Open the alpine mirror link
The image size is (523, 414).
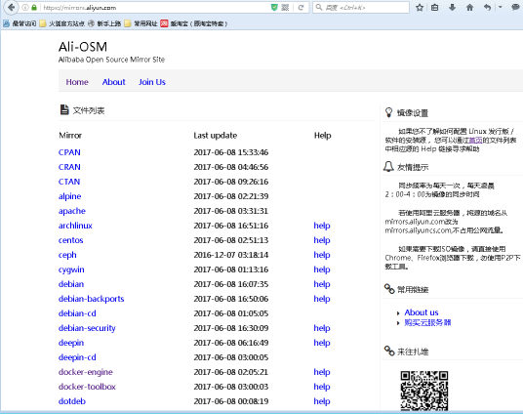click(69, 196)
